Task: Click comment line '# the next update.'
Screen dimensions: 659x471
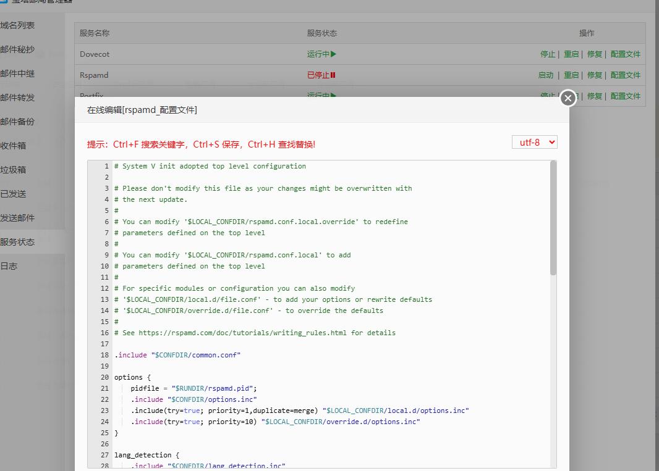Action: click(151, 199)
